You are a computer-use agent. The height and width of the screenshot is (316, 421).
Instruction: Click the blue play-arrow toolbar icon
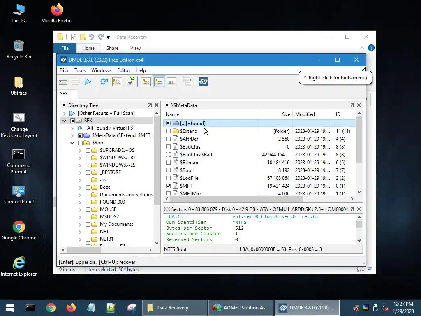(x=88, y=82)
